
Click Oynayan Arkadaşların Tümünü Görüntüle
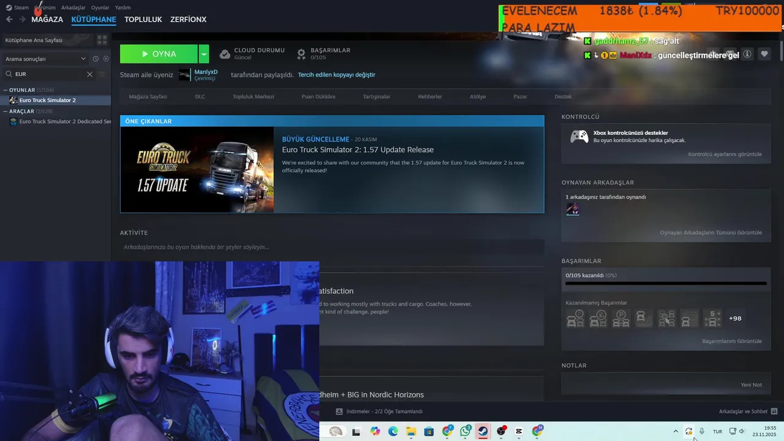[710, 233]
